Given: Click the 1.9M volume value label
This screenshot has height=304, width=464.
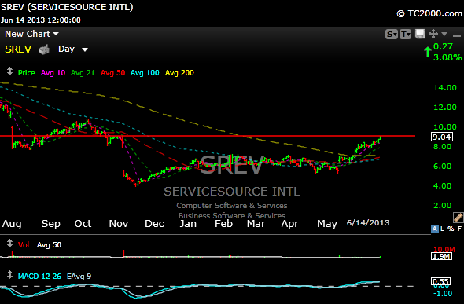Looking at the screenshot, I should point(441,256).
